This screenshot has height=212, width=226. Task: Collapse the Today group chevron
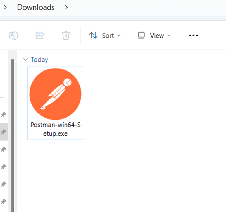[x=25, y=60]
